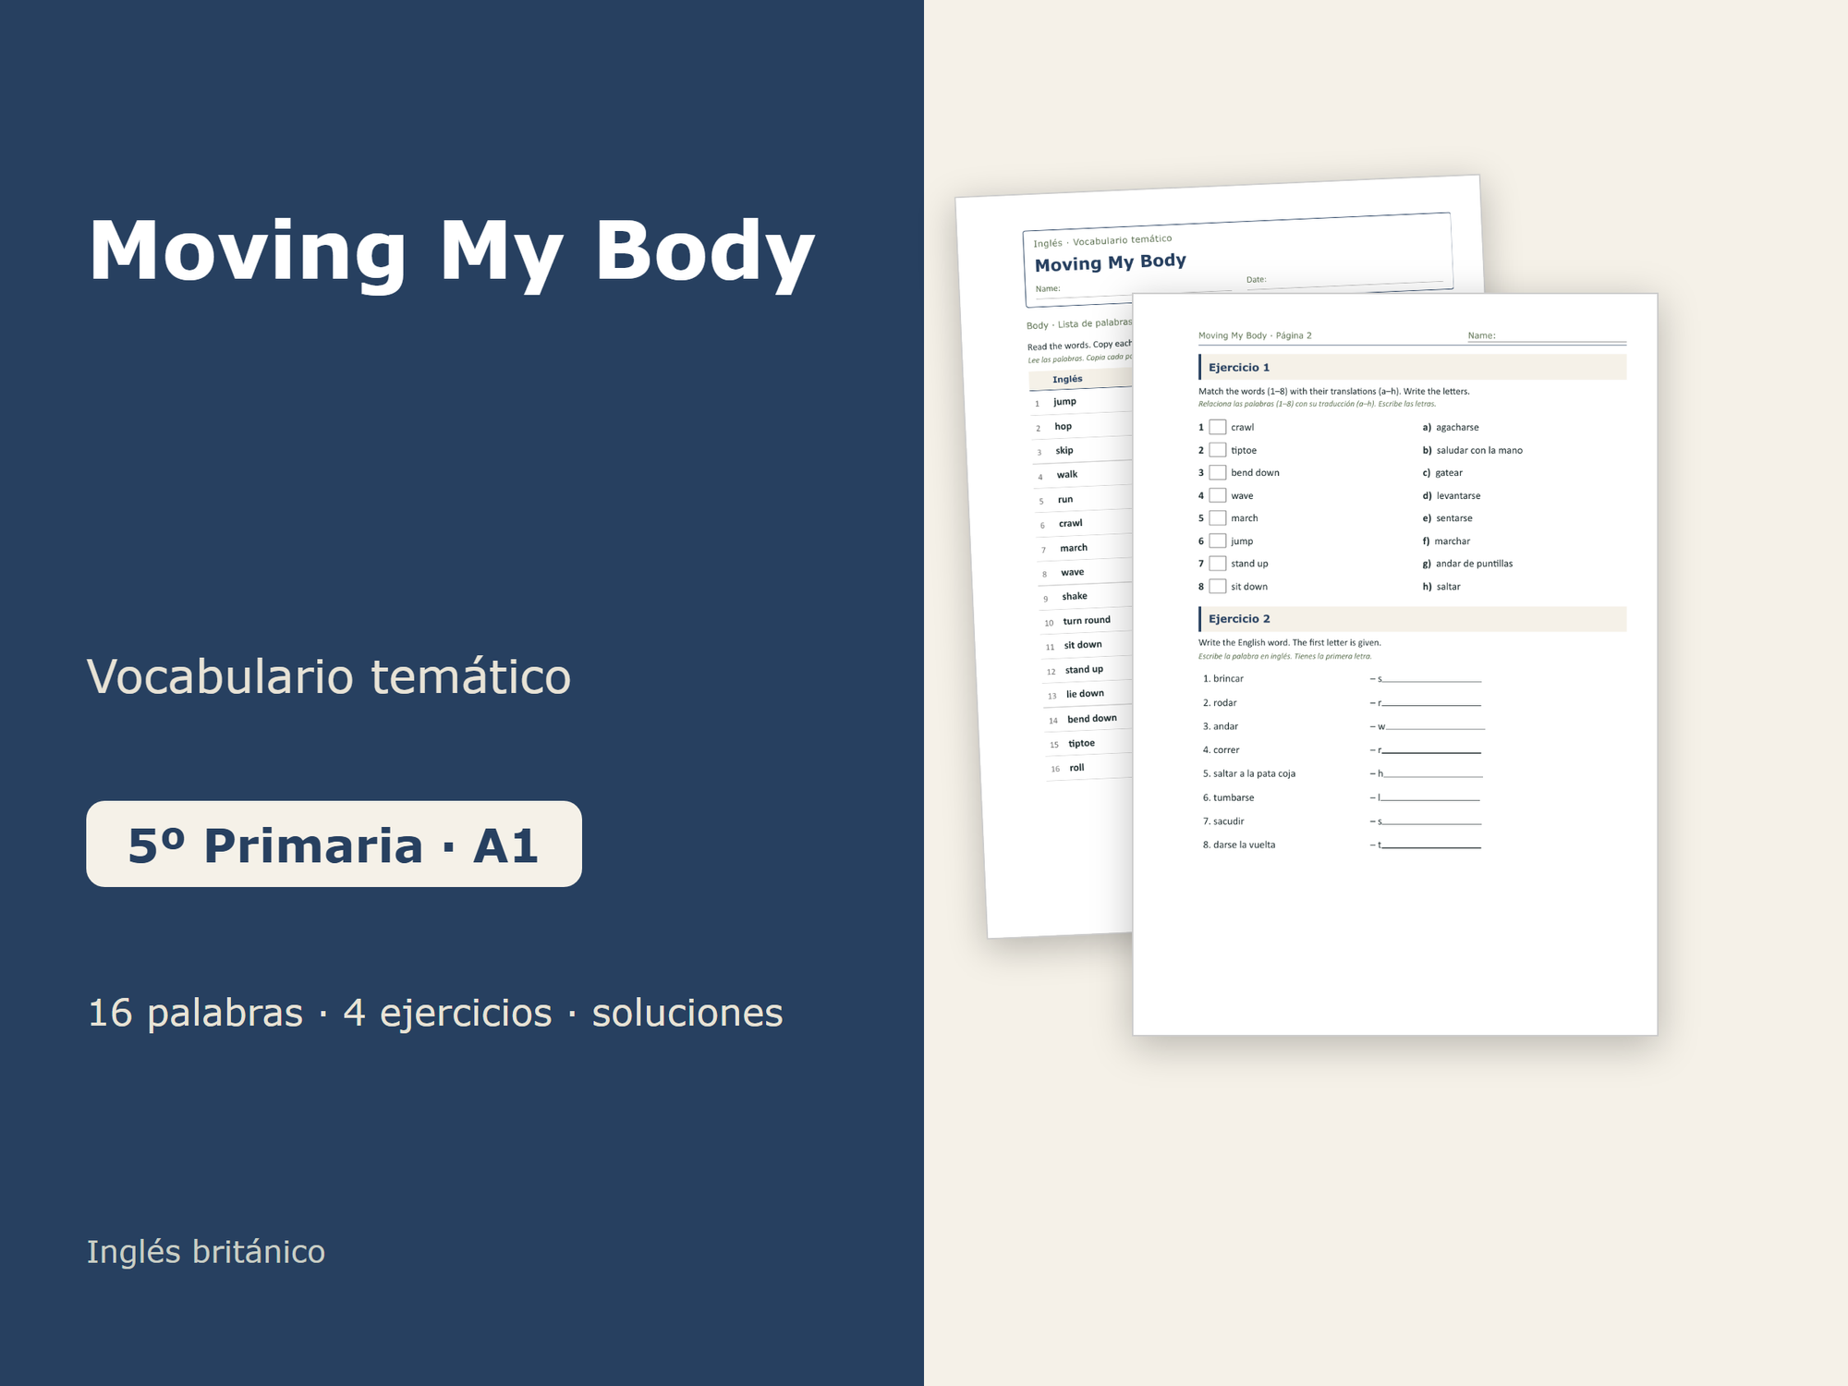Select the 5º Primaria · A1 badge

334,844
